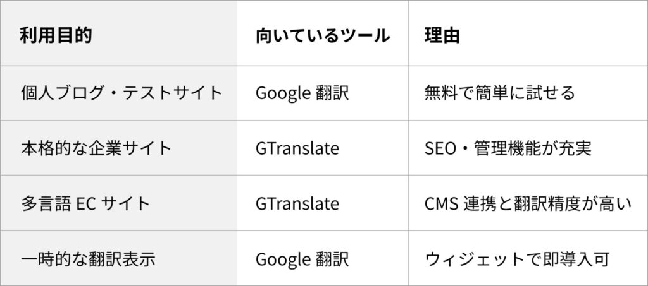Click GTranslate in the 多言語 EC サイト row
The image size is (648, 286).
tap(297, 203)
